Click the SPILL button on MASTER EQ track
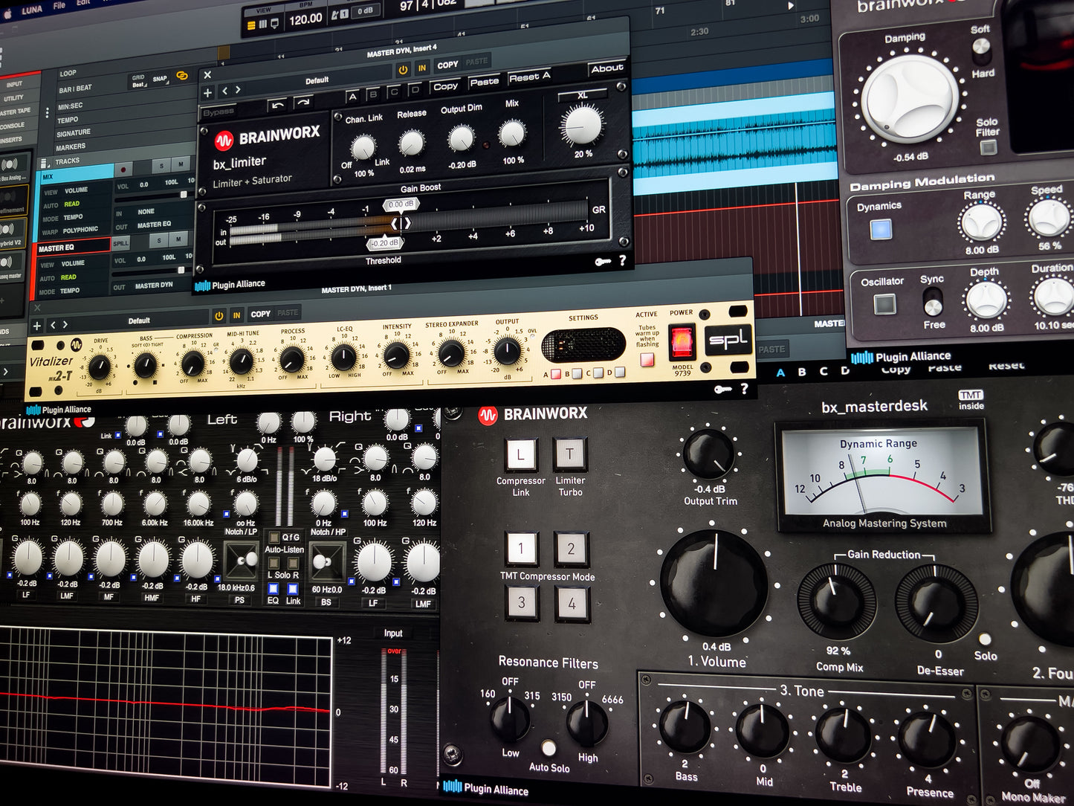 [x=121, y=243]
